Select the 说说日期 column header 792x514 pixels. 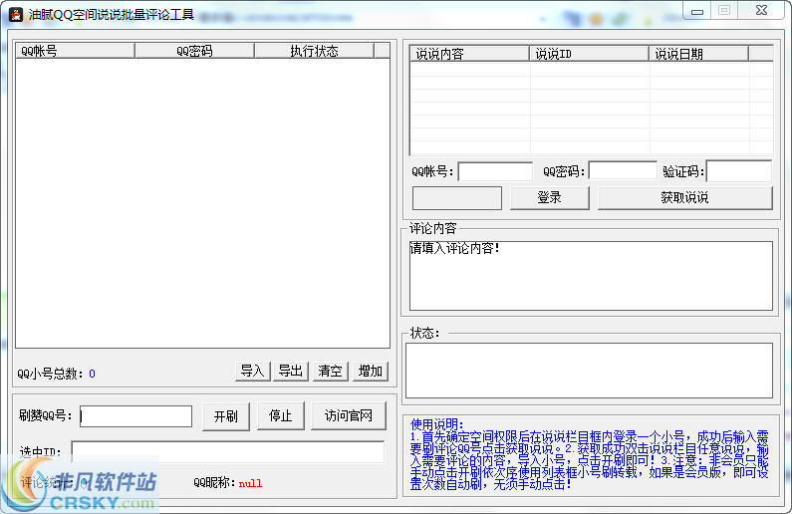pyautogui.click(x=710, y=54)
